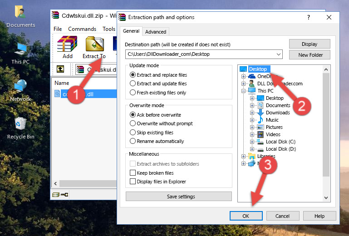Expand the Videos tree node
This screenshot has width=349, height=236.
pos(252,134)
